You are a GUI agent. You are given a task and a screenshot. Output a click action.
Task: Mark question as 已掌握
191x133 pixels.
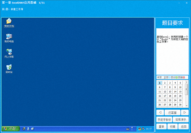[x=172, y=112]
